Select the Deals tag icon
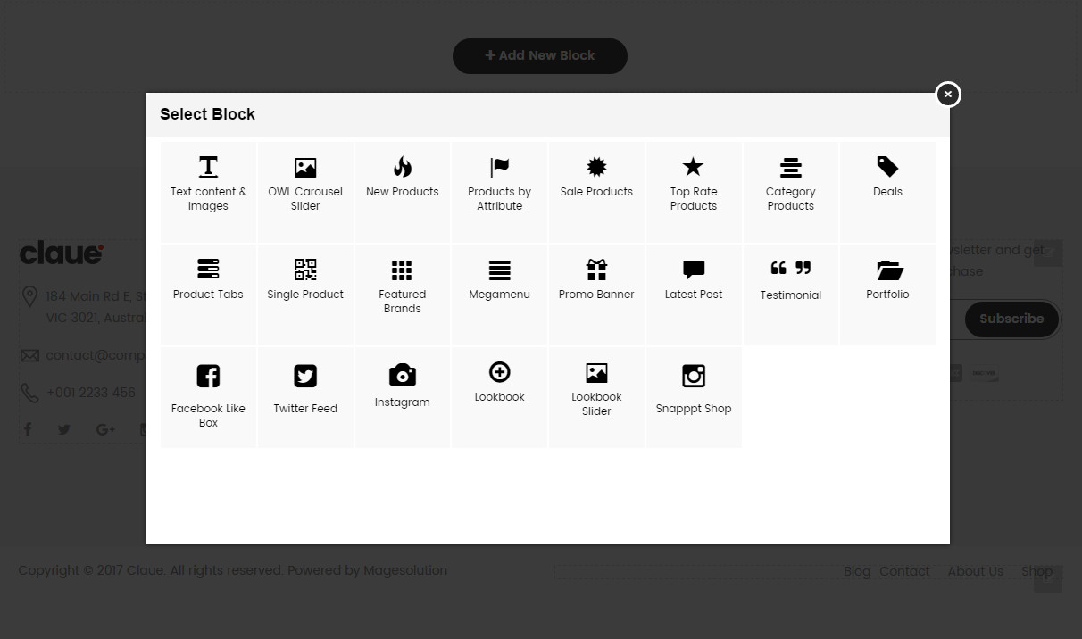 pos(887,167)
